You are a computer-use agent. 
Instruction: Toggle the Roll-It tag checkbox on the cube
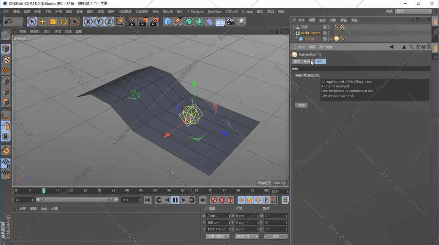(x=337, y=39)
